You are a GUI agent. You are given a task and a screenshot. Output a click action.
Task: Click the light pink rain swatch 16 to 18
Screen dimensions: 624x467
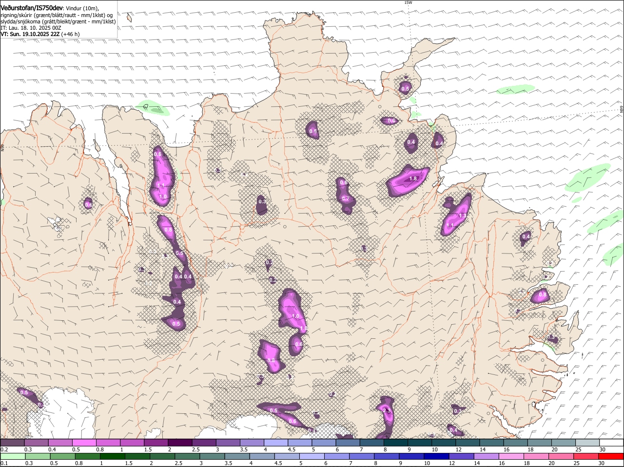pos(512,457)
